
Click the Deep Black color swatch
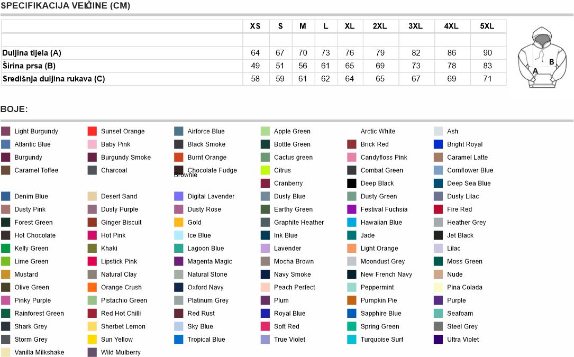coord(352,184)
